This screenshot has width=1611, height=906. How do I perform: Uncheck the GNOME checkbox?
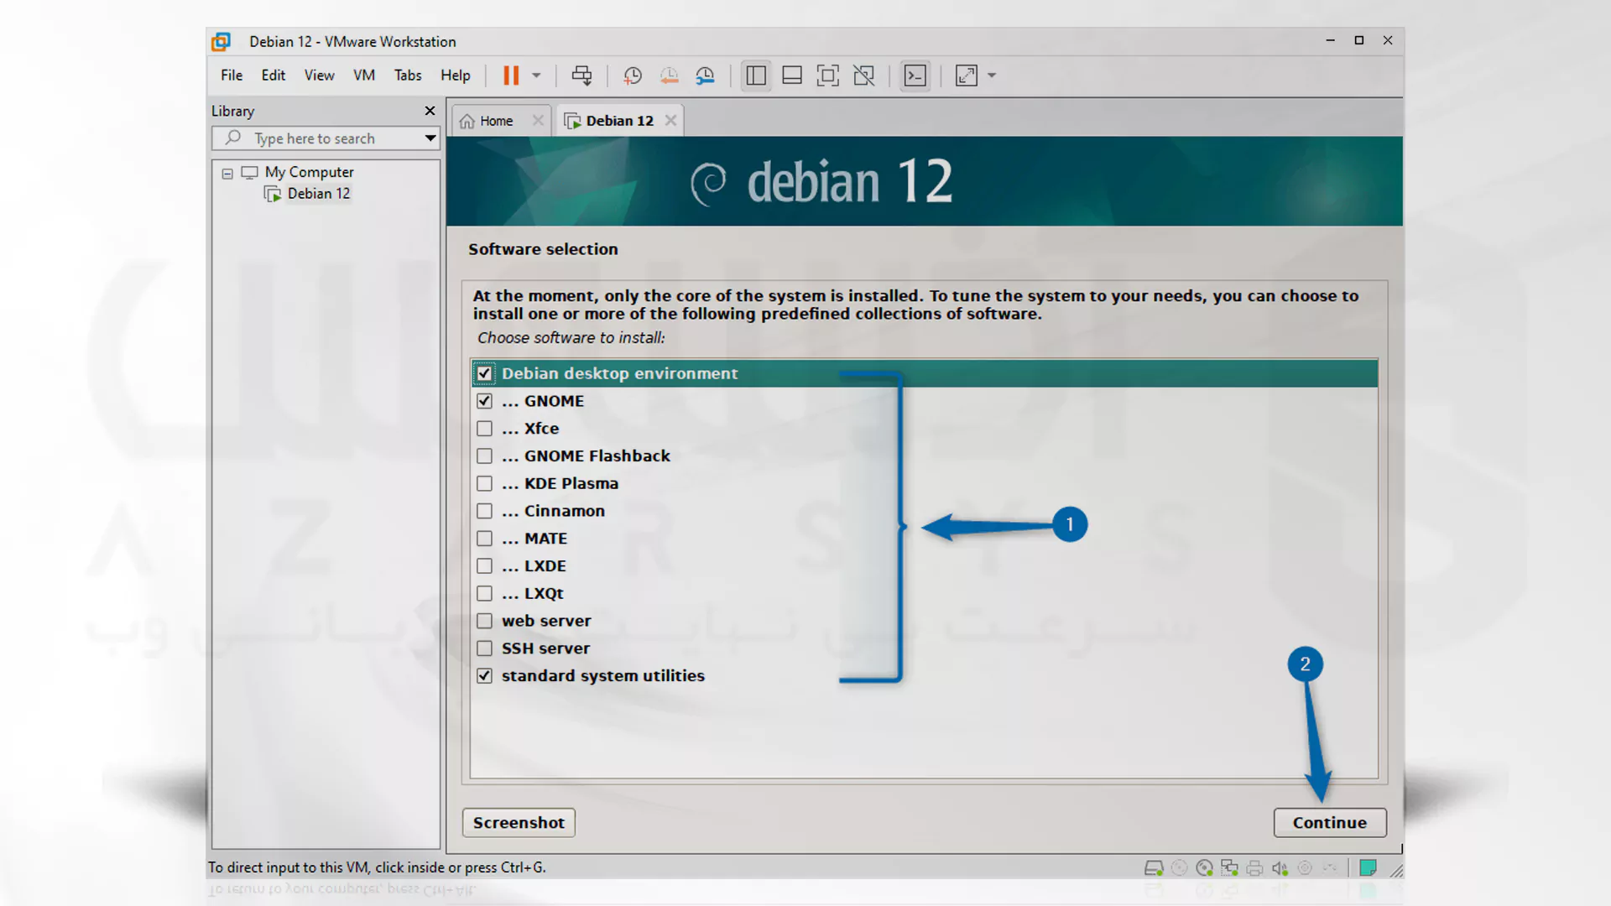click(484, 401)
